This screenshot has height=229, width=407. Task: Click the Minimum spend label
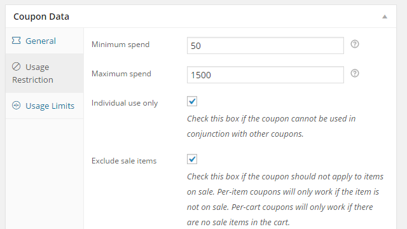point(120,45)
